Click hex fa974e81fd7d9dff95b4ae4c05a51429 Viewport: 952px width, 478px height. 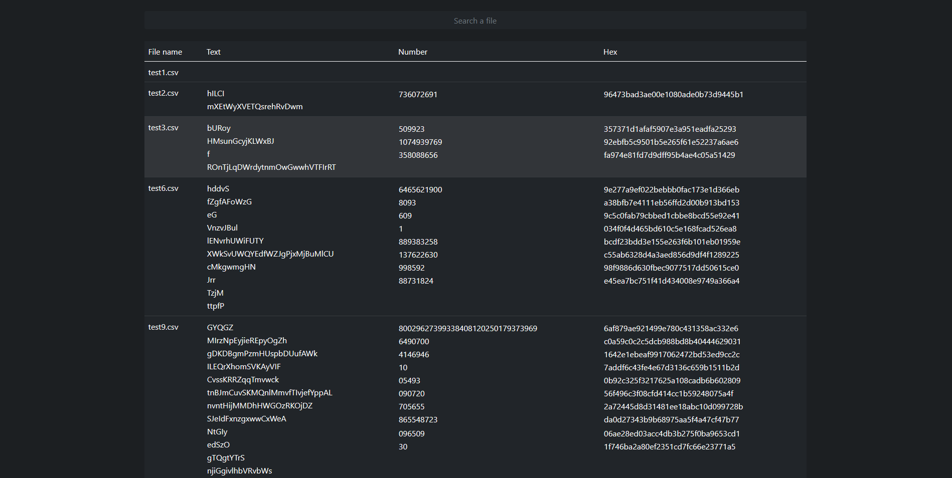[670, 155]
